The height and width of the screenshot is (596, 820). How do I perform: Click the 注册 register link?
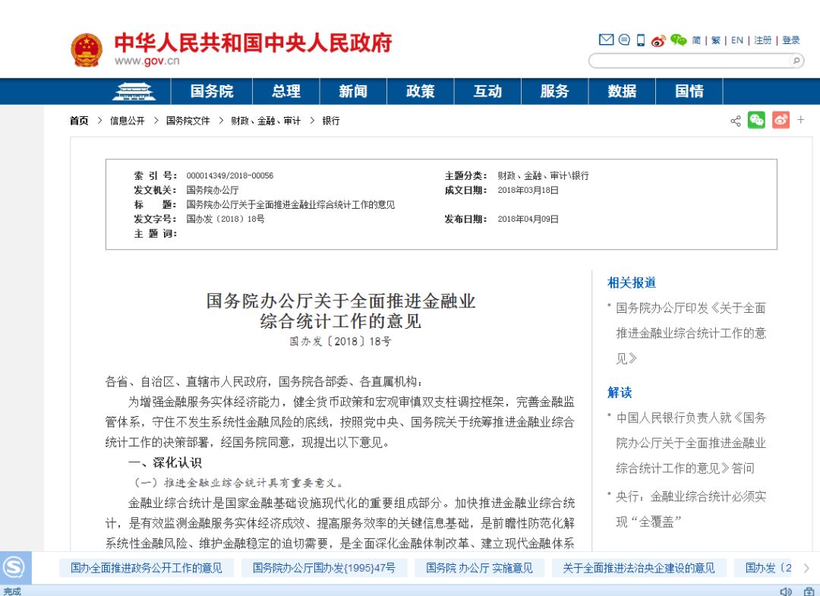[762, 40]
